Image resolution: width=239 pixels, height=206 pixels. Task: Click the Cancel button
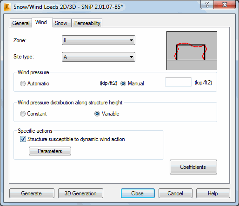tap(175, 193)
